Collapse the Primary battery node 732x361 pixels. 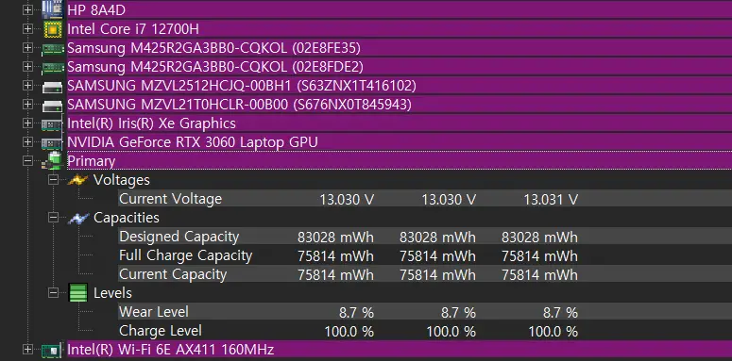27,160
